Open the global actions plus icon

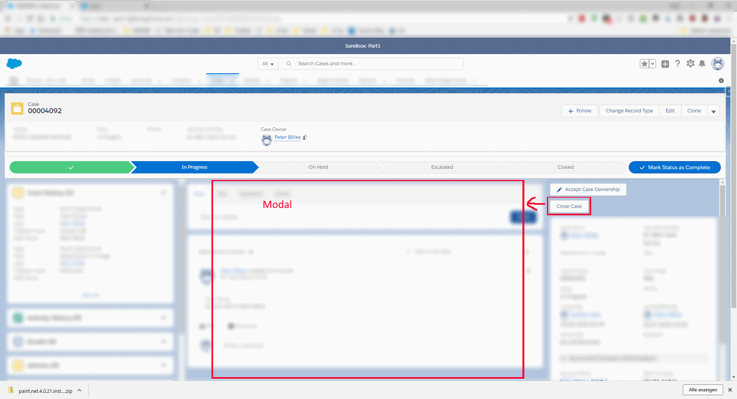(x=665, y=64)
